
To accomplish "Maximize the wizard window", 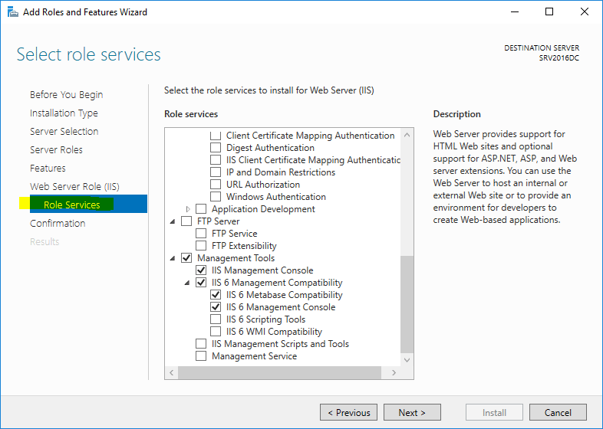I will pos(549,11).
